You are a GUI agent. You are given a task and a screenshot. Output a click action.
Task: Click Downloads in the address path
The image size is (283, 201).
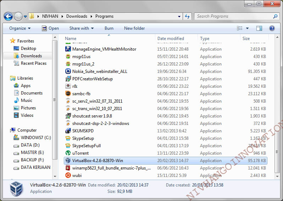[x=77, y=16]
